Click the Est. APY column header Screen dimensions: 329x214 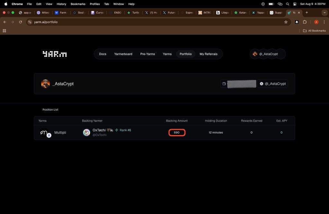pos(281,121)
